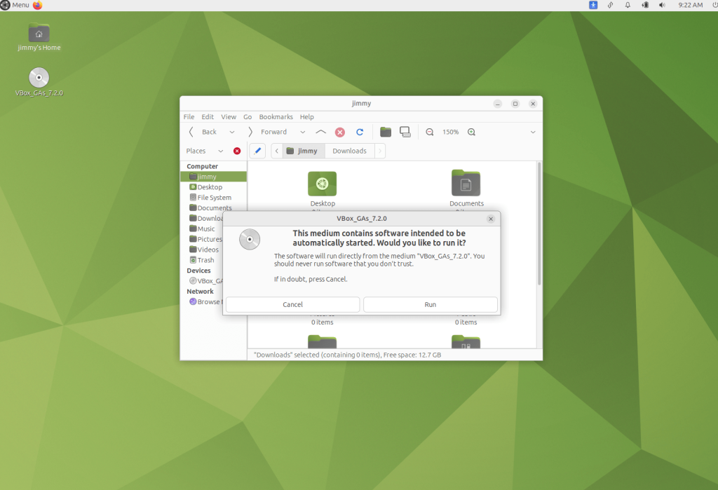Open the Edit menu
This screenshot has width=718, height=490.
208,117
